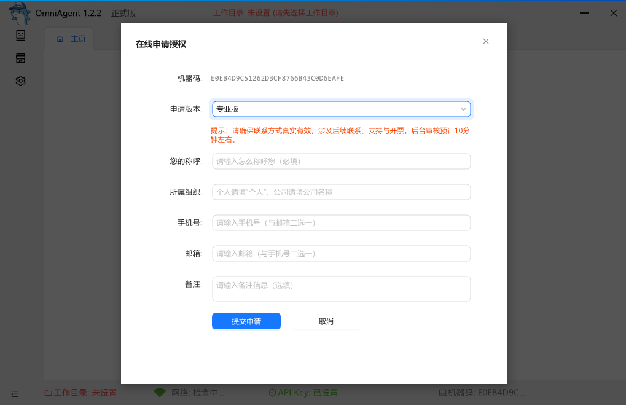Open the 申请版本 version dropdown
The width and height of the screenshot is (626, 405).
coord(341,108)
